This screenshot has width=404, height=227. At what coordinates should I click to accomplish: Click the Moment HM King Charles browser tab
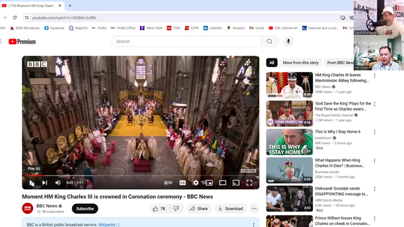coord(32,6)
